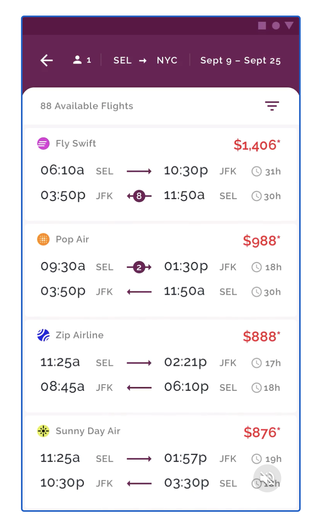Click the Sunny Day Air logo
317x525 pixels.
(43, 431)
